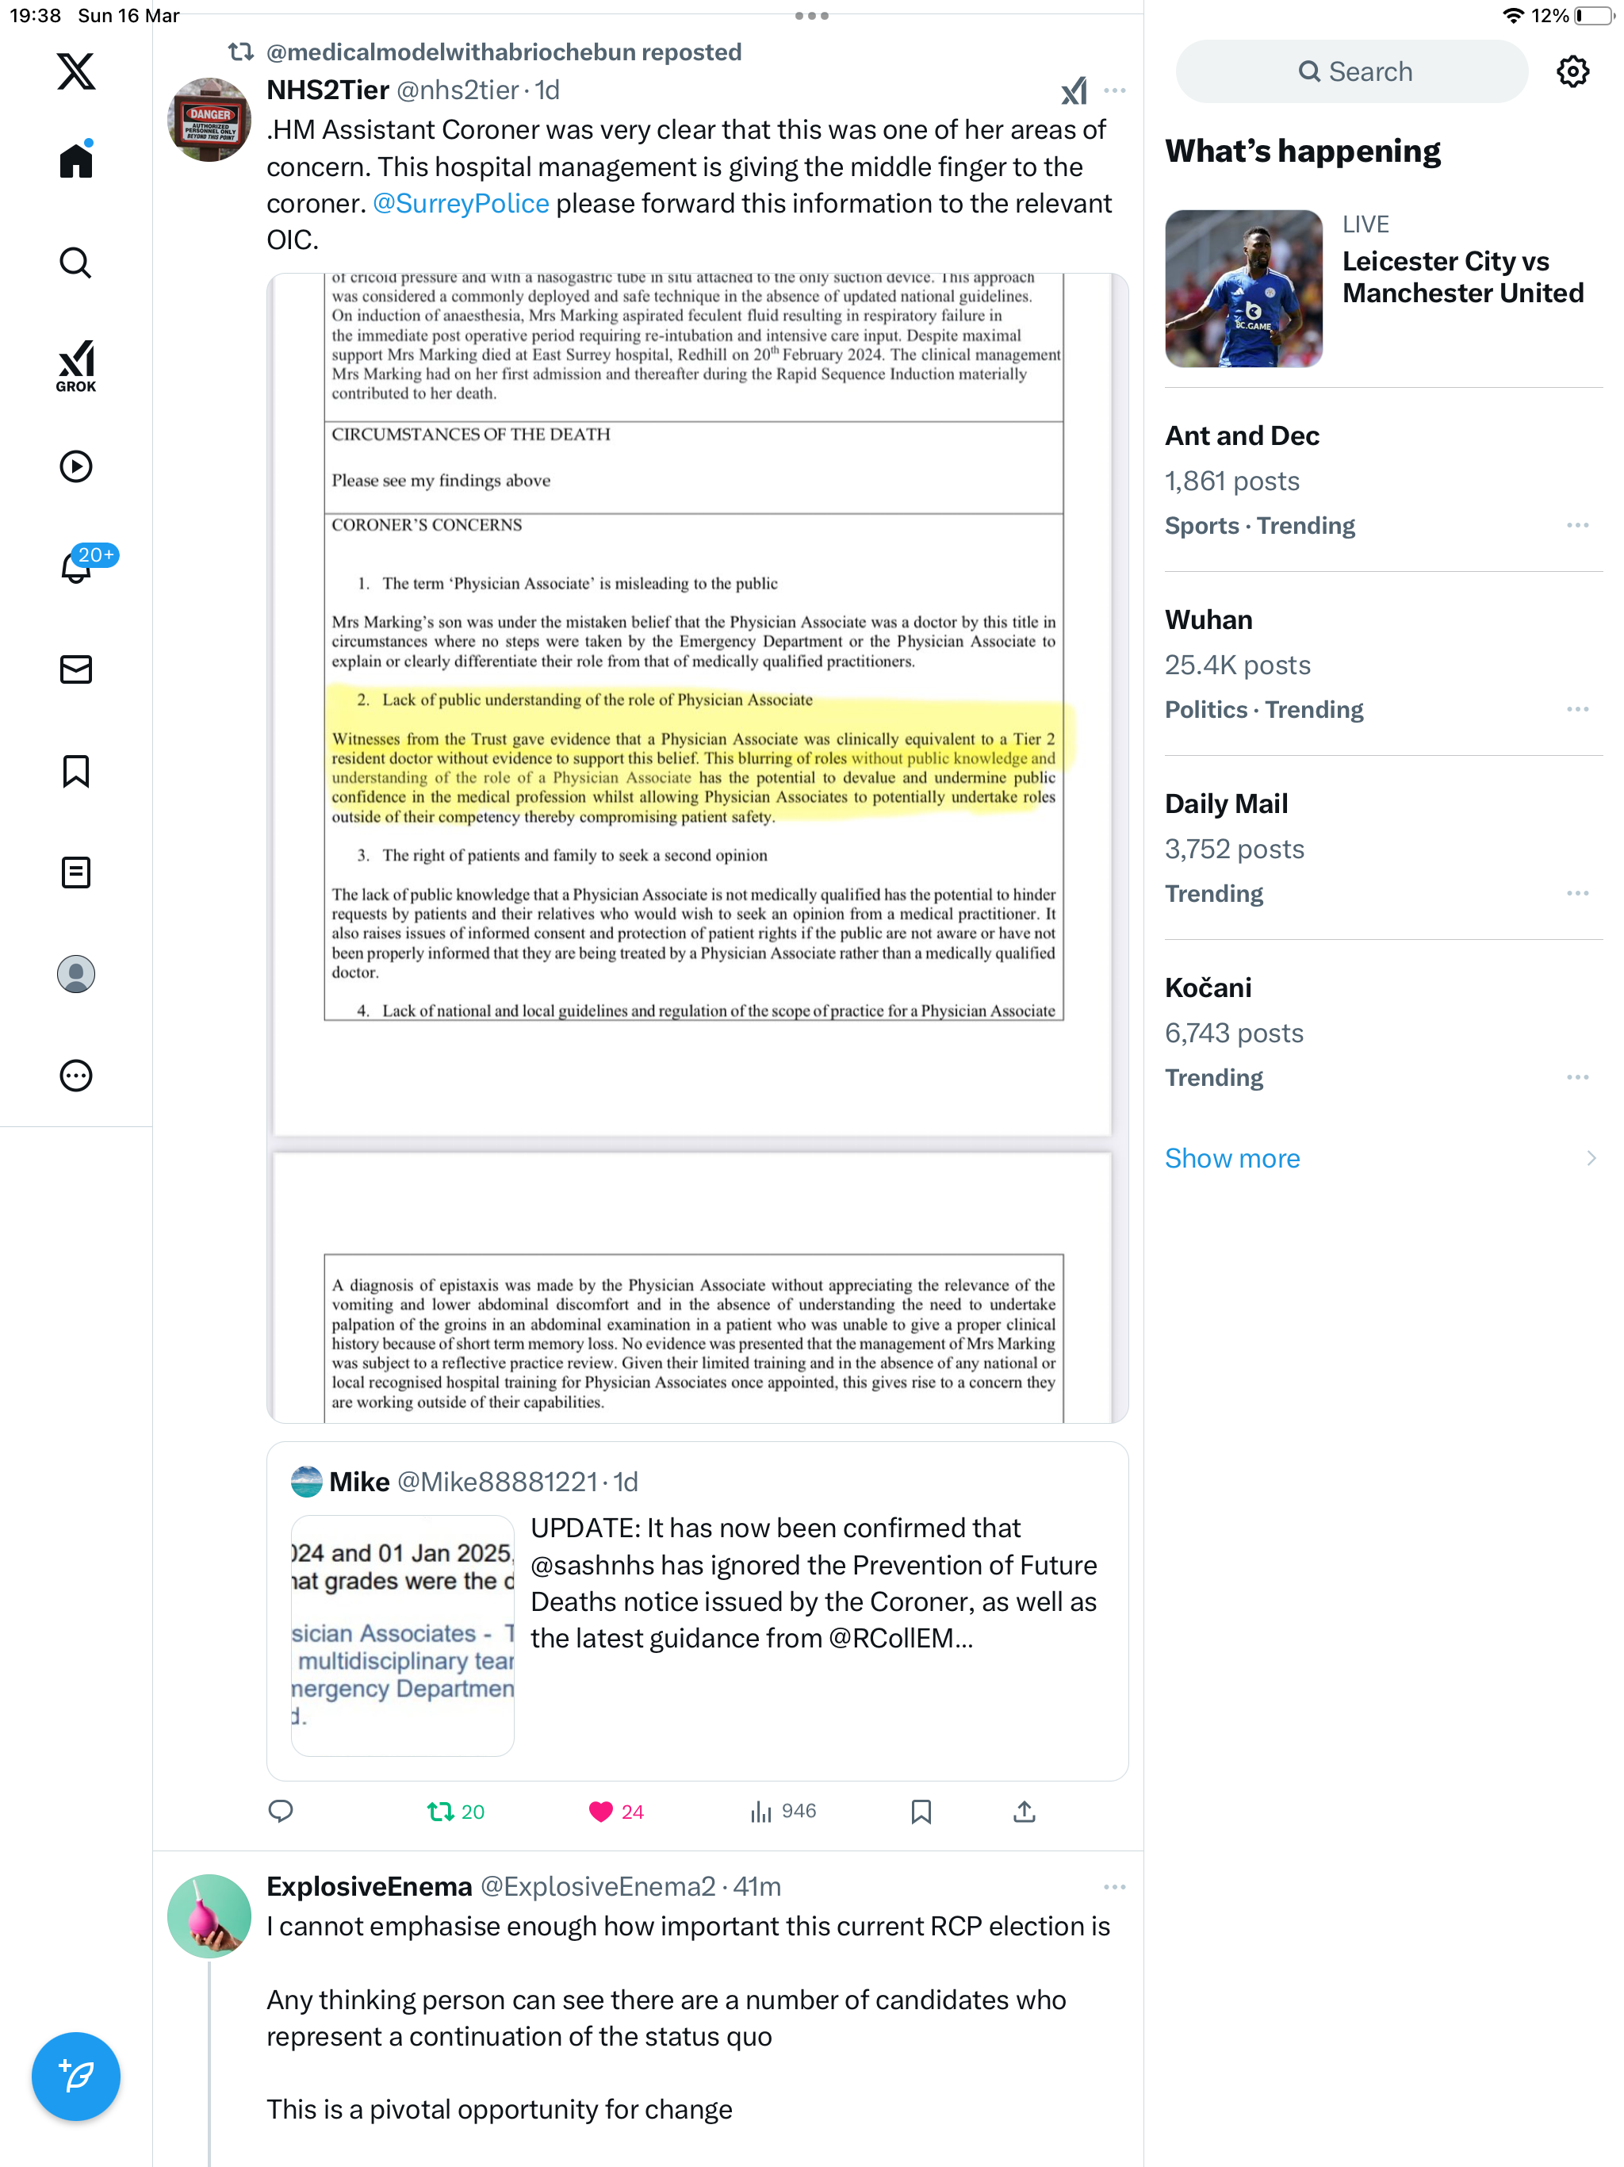Open Grok from the sidebar

coord(75,366)
